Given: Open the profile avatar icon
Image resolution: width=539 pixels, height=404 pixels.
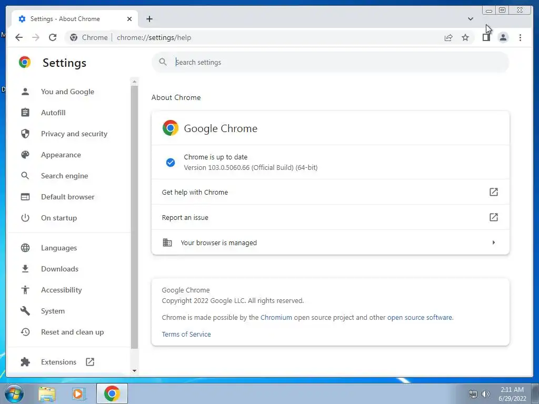Looking at the screenshot, I should coord(503,37).
